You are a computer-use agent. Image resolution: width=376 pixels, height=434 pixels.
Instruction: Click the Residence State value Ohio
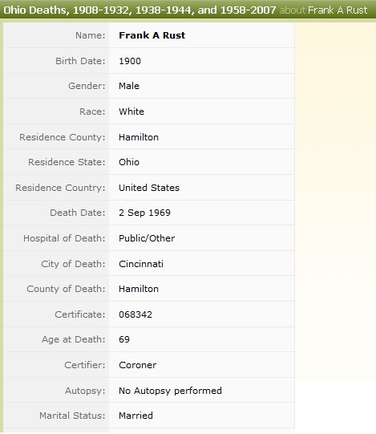(x=129, y=162)
